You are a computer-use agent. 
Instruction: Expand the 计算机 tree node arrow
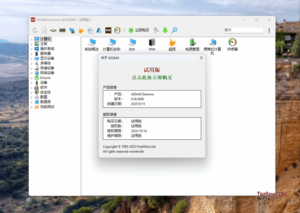[x=32, y=39]
